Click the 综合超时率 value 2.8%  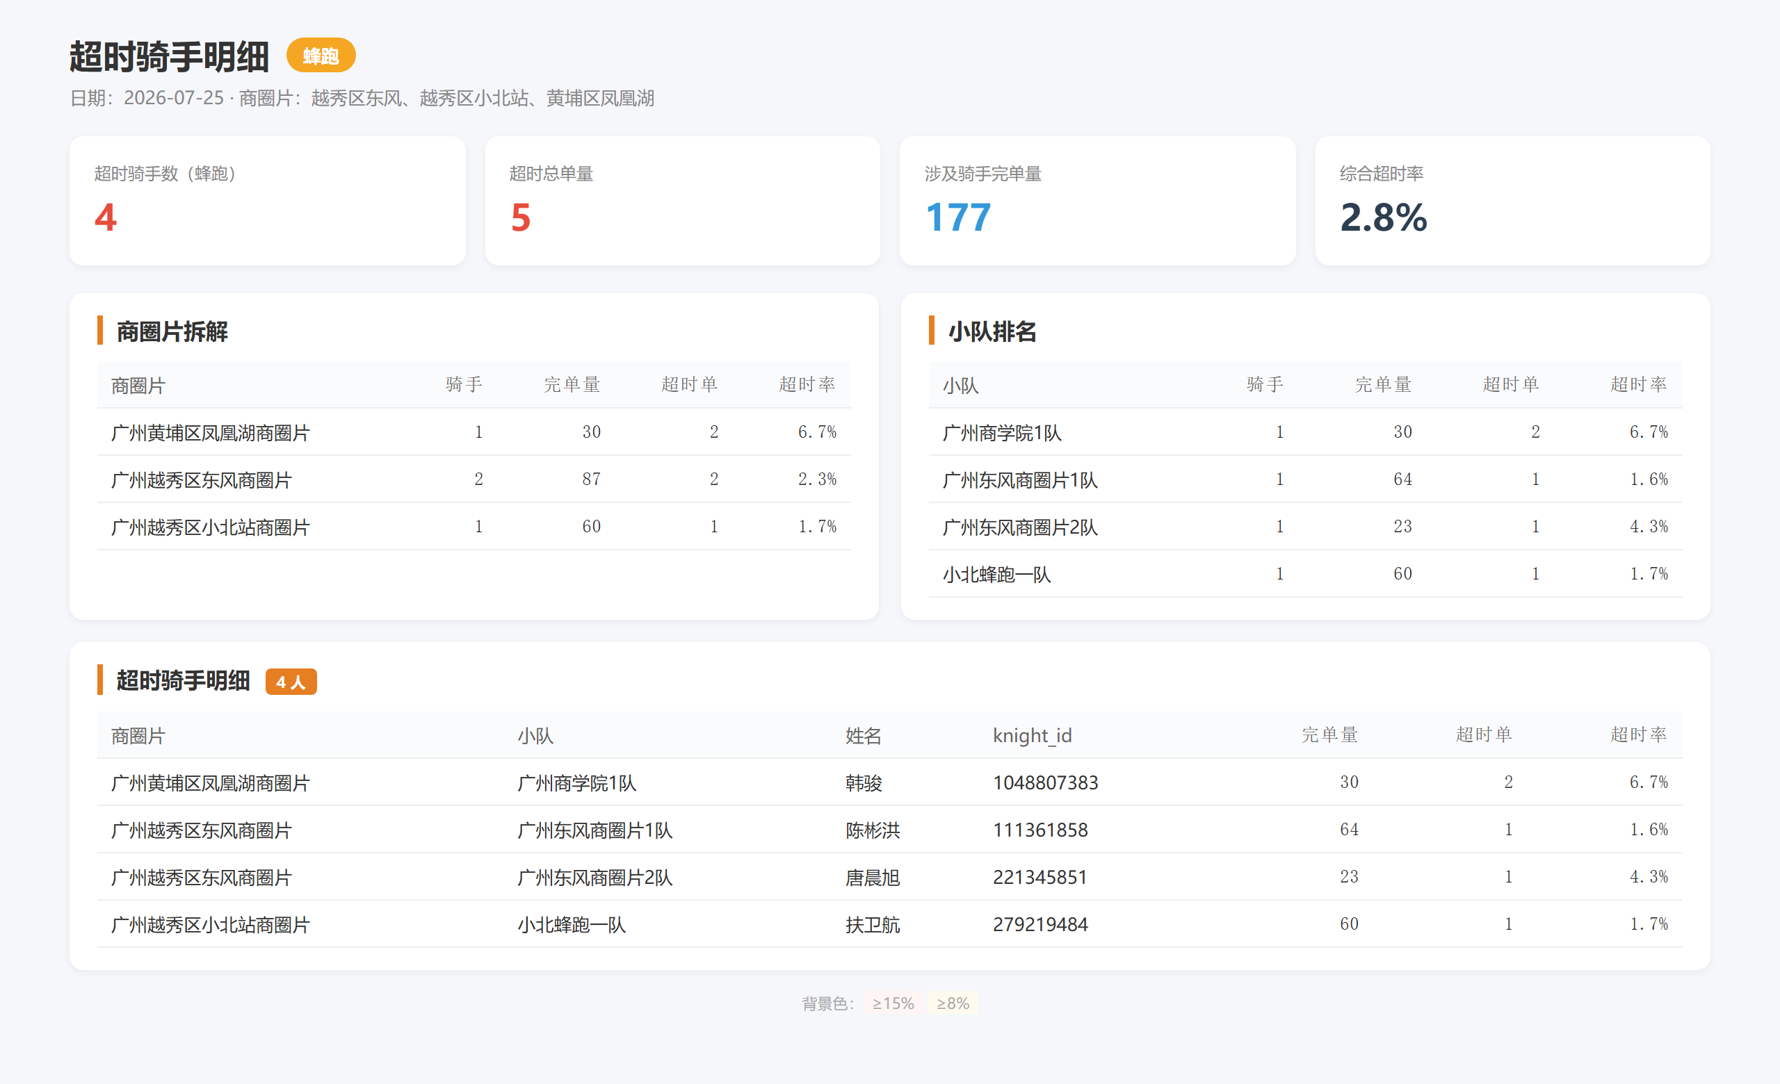click(x=1384, y=217)
